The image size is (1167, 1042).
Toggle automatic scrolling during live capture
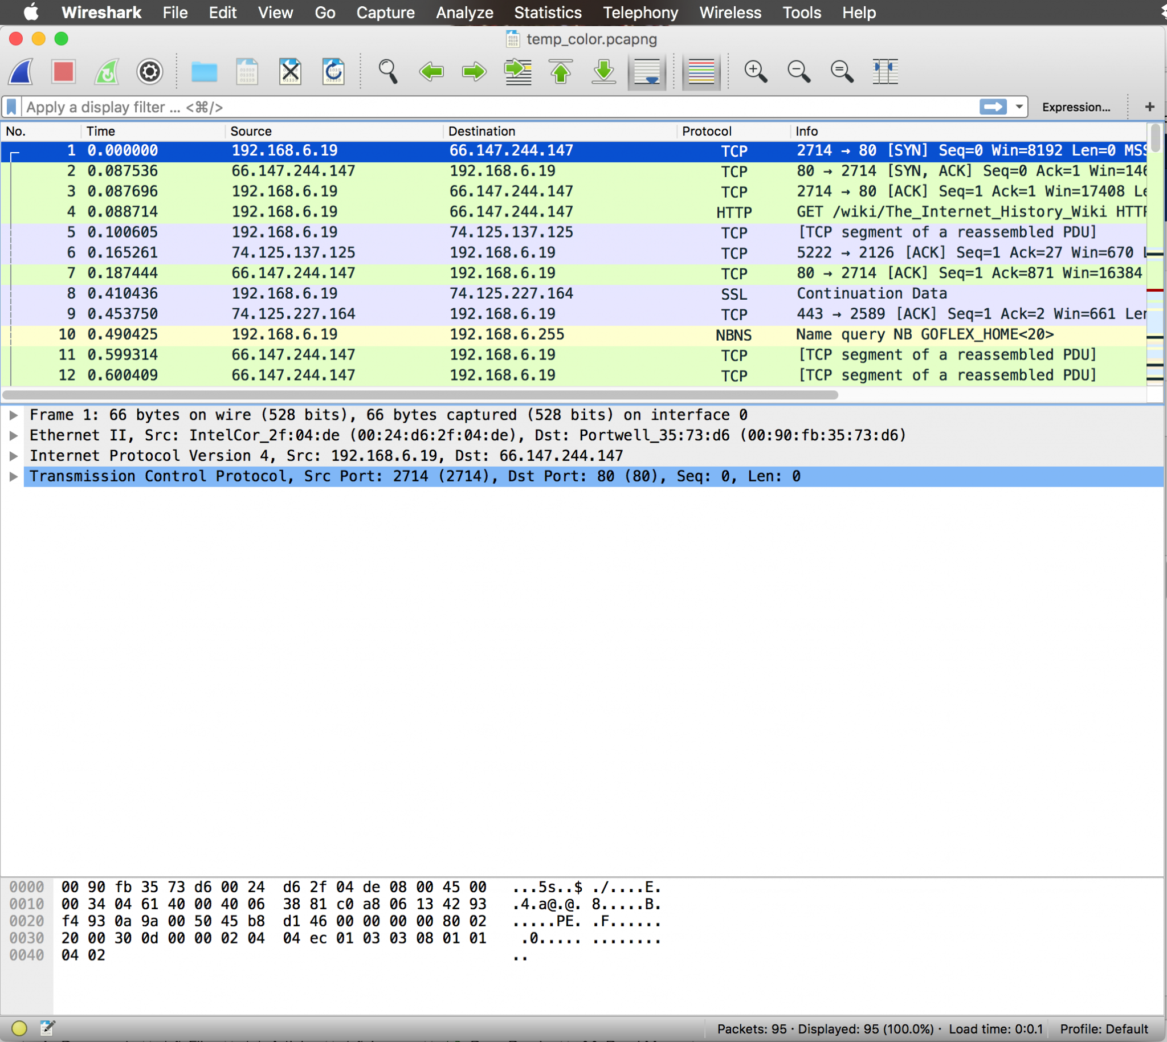pyautogui.click(x=647, y=72)
